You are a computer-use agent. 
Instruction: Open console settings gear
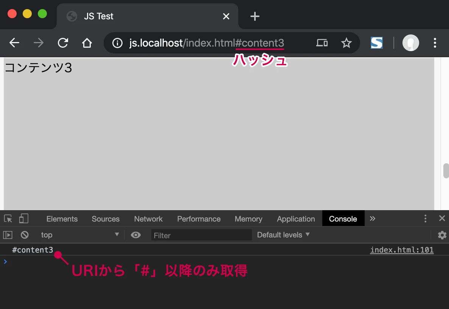[x=442, y=235]
